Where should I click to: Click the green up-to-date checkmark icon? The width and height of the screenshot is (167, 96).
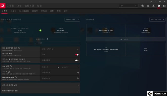pyautogui.click(x=40, y=30)
